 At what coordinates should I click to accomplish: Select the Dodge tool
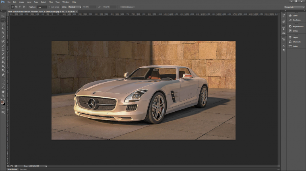click(3, 70)
